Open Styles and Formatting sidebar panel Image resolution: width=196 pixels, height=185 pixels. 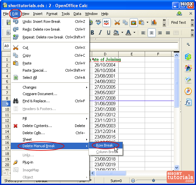pos(188,68)
